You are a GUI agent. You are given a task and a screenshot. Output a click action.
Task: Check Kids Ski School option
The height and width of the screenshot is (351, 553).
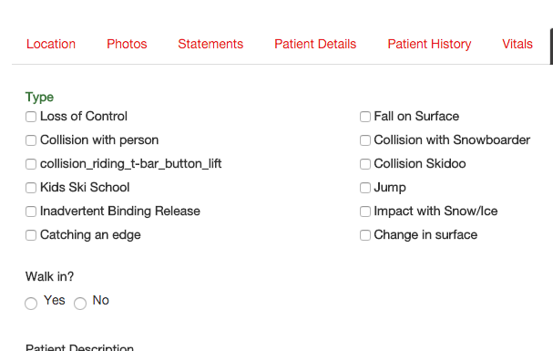pyautogui.click(x=31, y=188)
